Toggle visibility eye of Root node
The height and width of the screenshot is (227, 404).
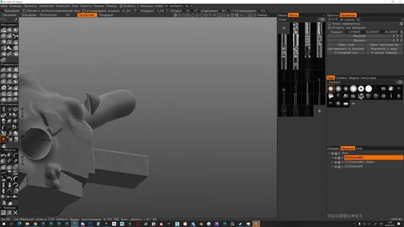point(333,153)
